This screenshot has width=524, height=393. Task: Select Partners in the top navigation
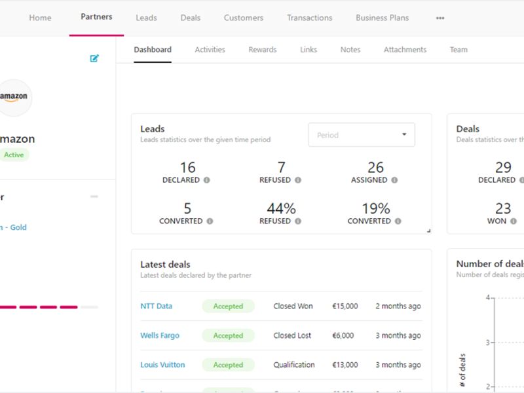pos(96,17)
